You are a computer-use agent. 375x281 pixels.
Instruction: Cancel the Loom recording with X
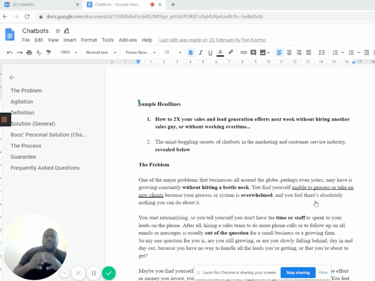tap(78, 273)
